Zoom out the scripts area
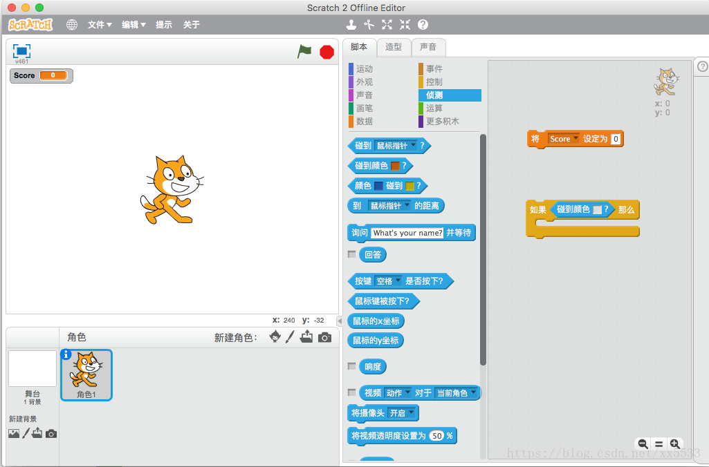The height and width of the screenshot is (467, 709). coord(643,444)
